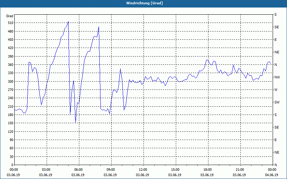Select the 03.06.19 date under 18:00

tap(207, 175)
